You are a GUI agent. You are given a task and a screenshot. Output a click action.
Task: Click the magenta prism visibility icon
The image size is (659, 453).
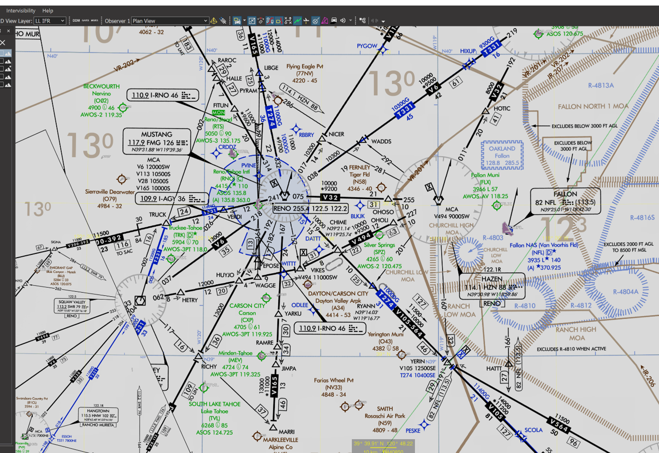click(324, 21)
